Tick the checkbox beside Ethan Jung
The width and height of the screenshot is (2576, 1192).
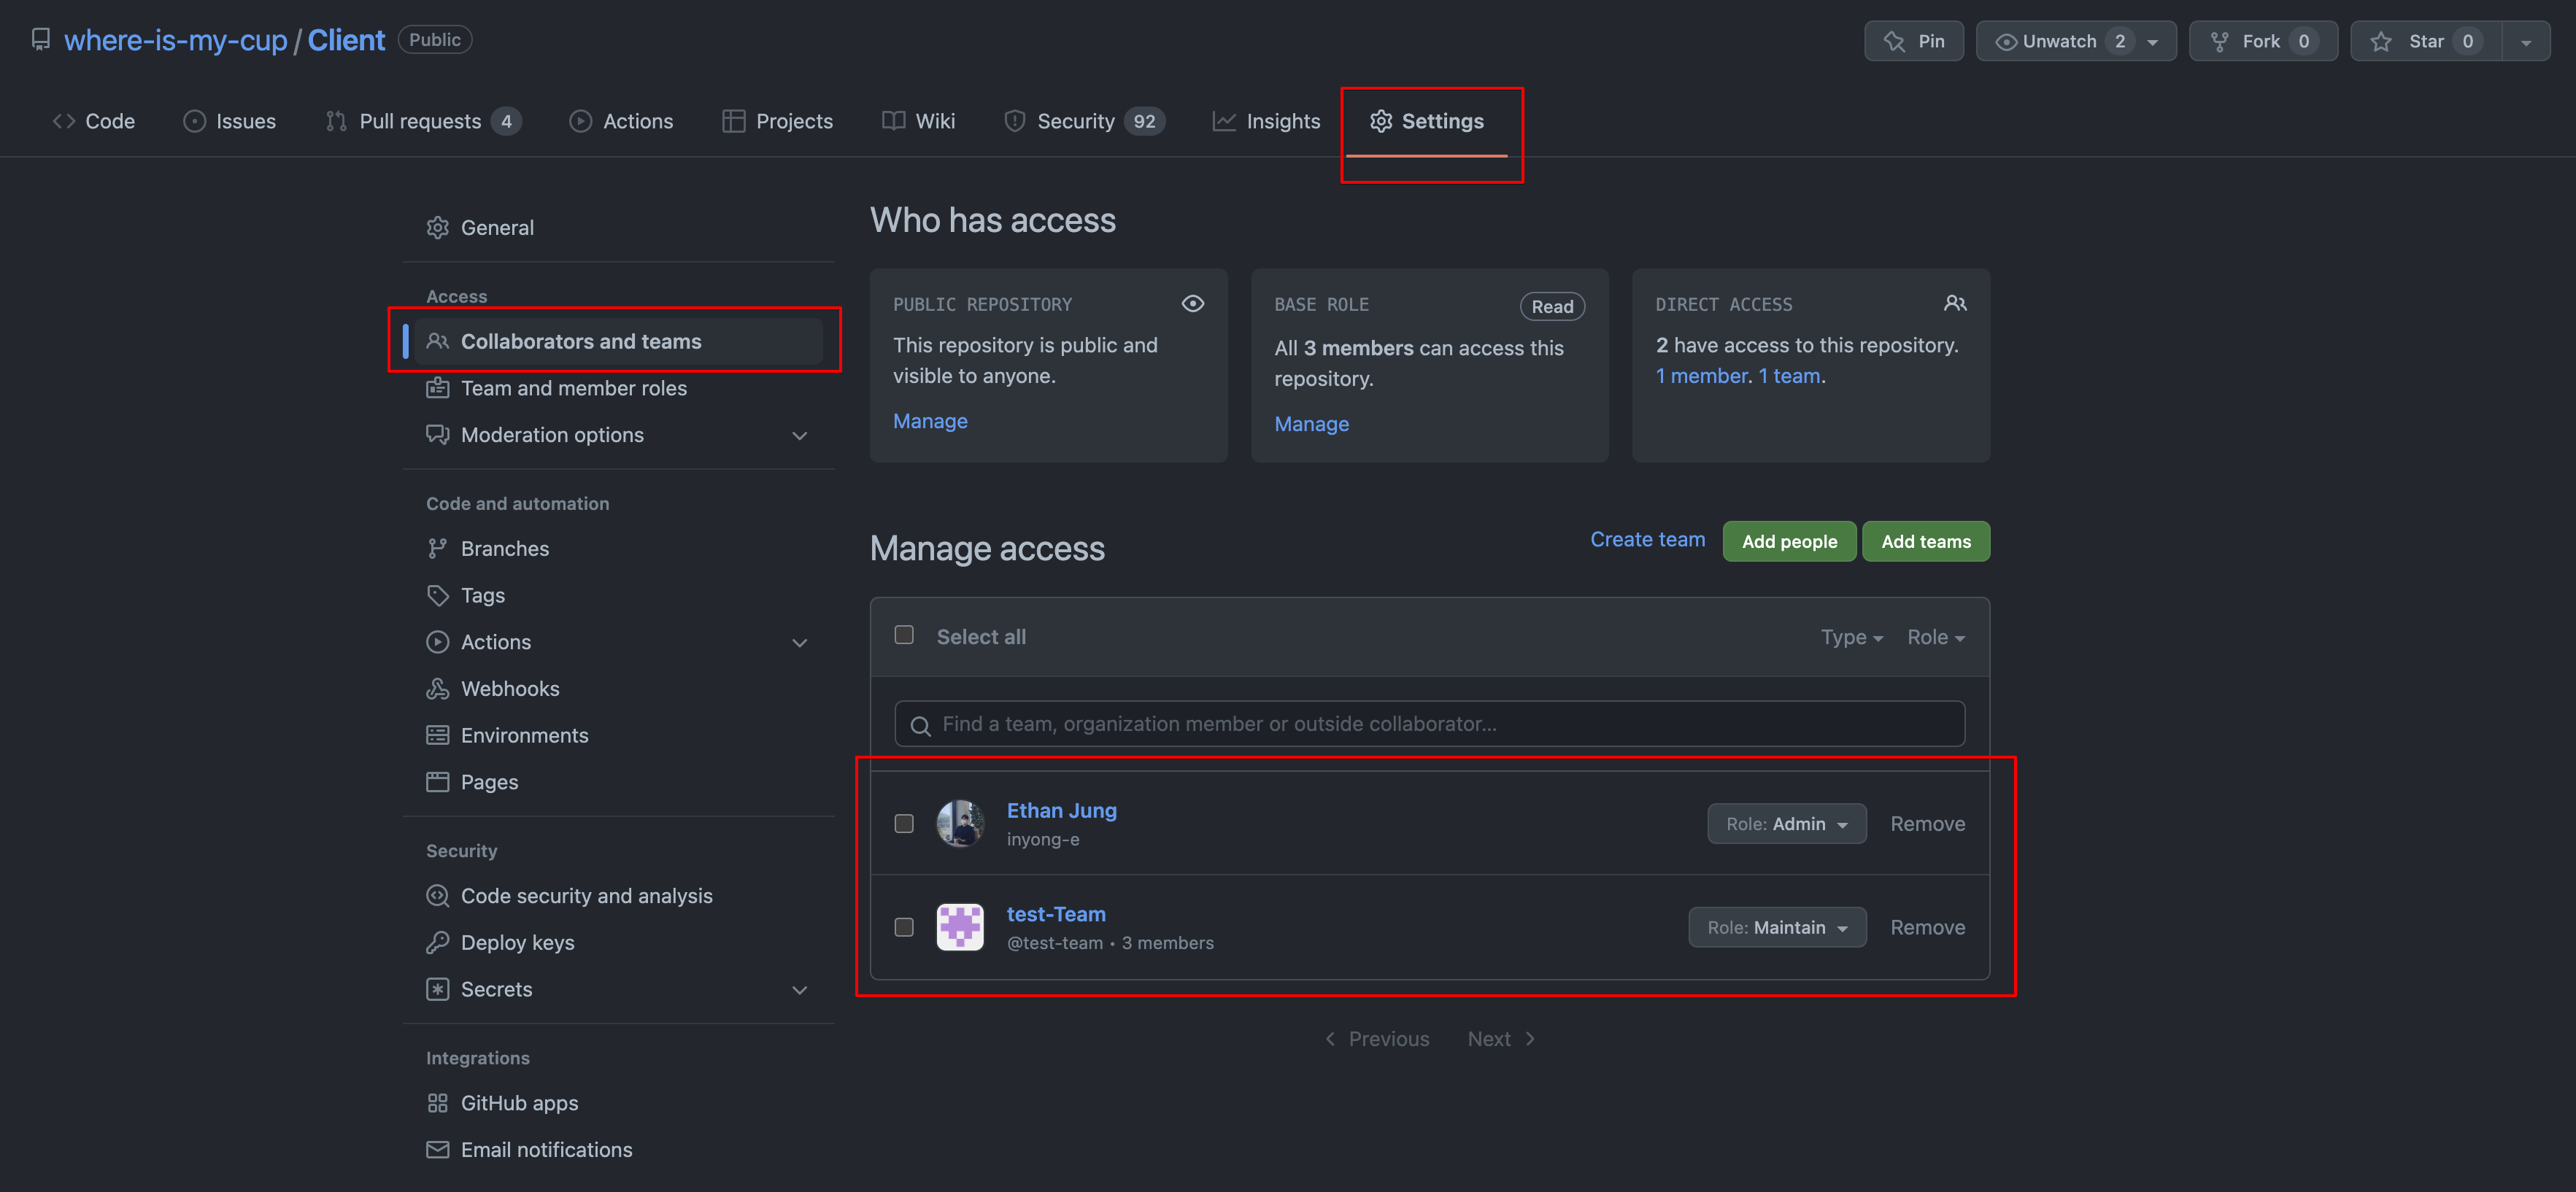pos(904,824)
